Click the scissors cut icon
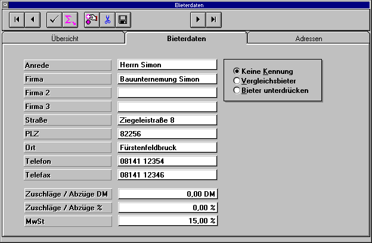Image resolution: width=372 pixels, height=243 pixels. point(107,20)
